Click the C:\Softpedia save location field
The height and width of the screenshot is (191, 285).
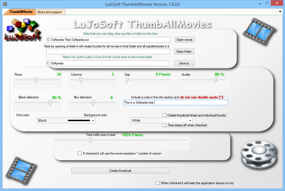[108, 63]
